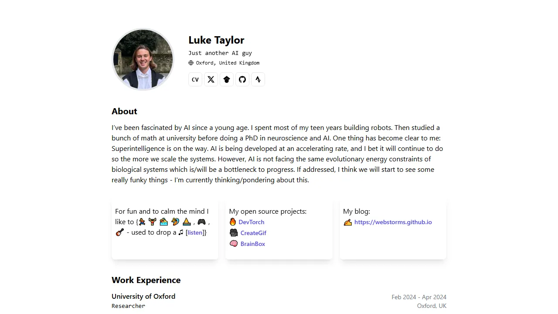
Task: Open the DevTorch project link
Action: (252, 222)
